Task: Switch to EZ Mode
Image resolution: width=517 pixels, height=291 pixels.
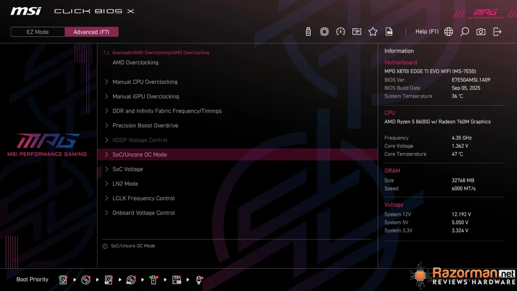Action: click(37, 32)
